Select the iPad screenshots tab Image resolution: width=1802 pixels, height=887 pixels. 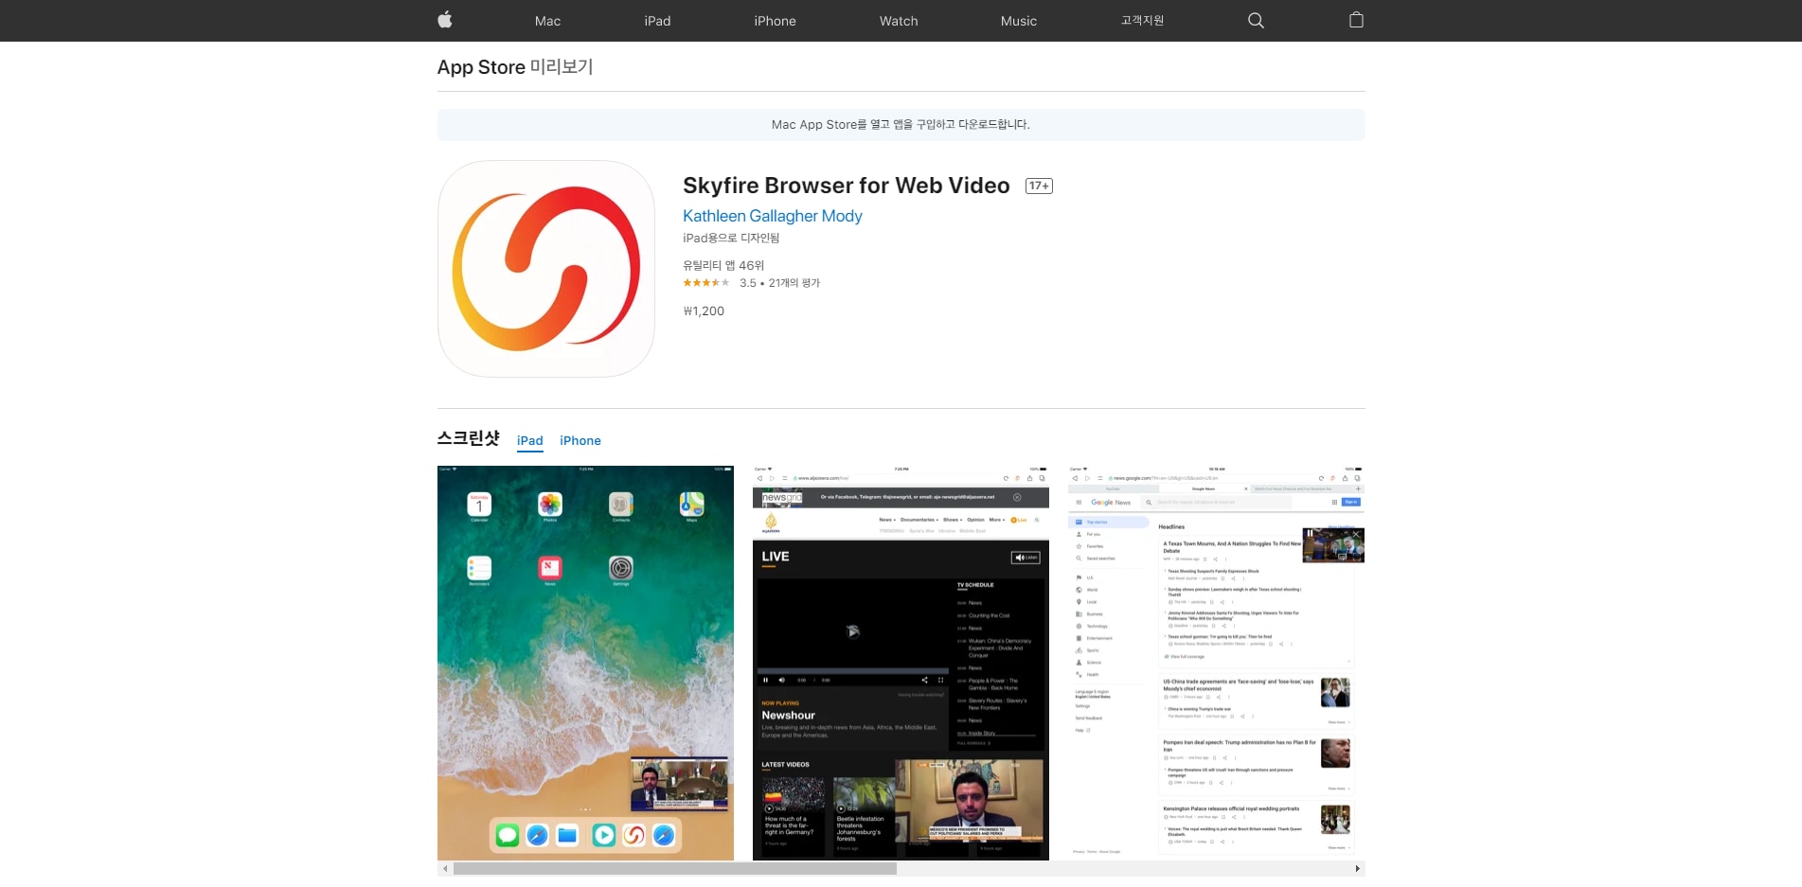530,441
